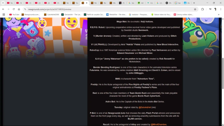Bookmark this page with the star
Screen dimensions: 224x126
click(x=195, y=9)
